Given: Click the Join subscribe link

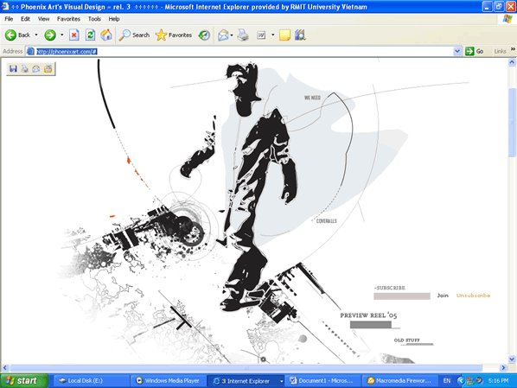Looking at the screenshot, I should pos(443,296).
